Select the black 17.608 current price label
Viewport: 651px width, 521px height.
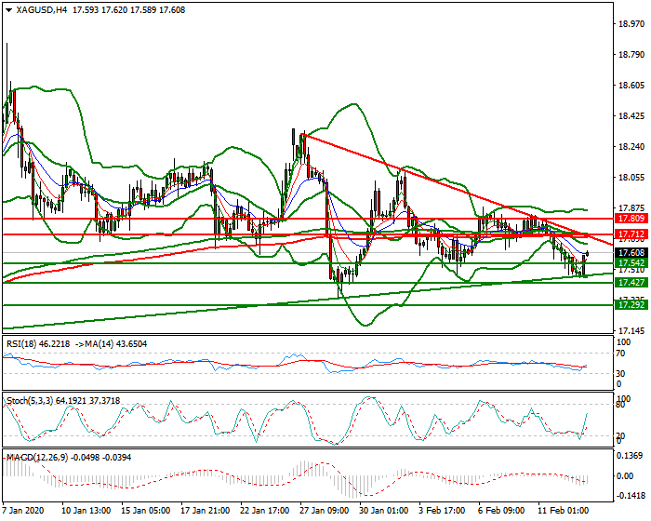click(x=631, y=253)
